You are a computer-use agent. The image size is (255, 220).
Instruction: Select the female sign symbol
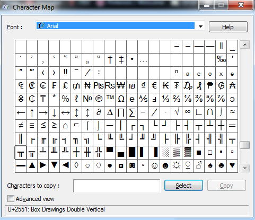click(x=188, y=165)
